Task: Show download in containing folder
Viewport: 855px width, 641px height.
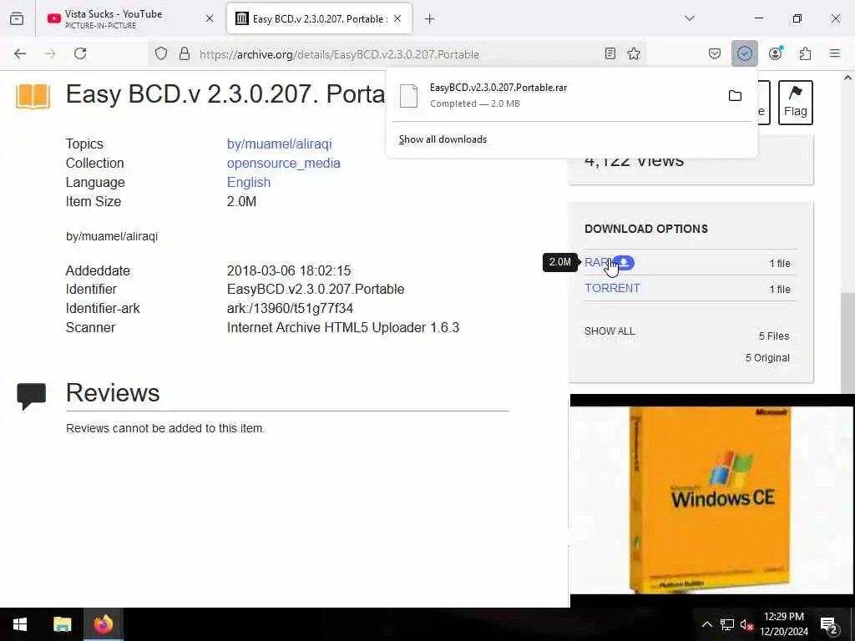Action: pos(735,96)
